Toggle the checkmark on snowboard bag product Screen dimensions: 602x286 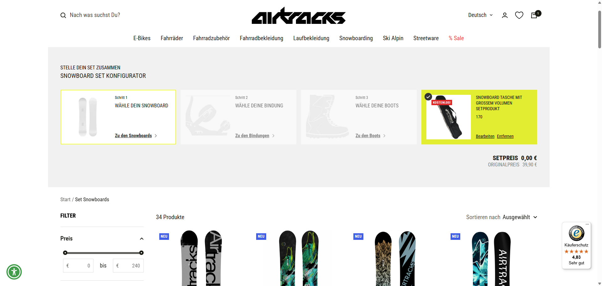click(428, 97)
